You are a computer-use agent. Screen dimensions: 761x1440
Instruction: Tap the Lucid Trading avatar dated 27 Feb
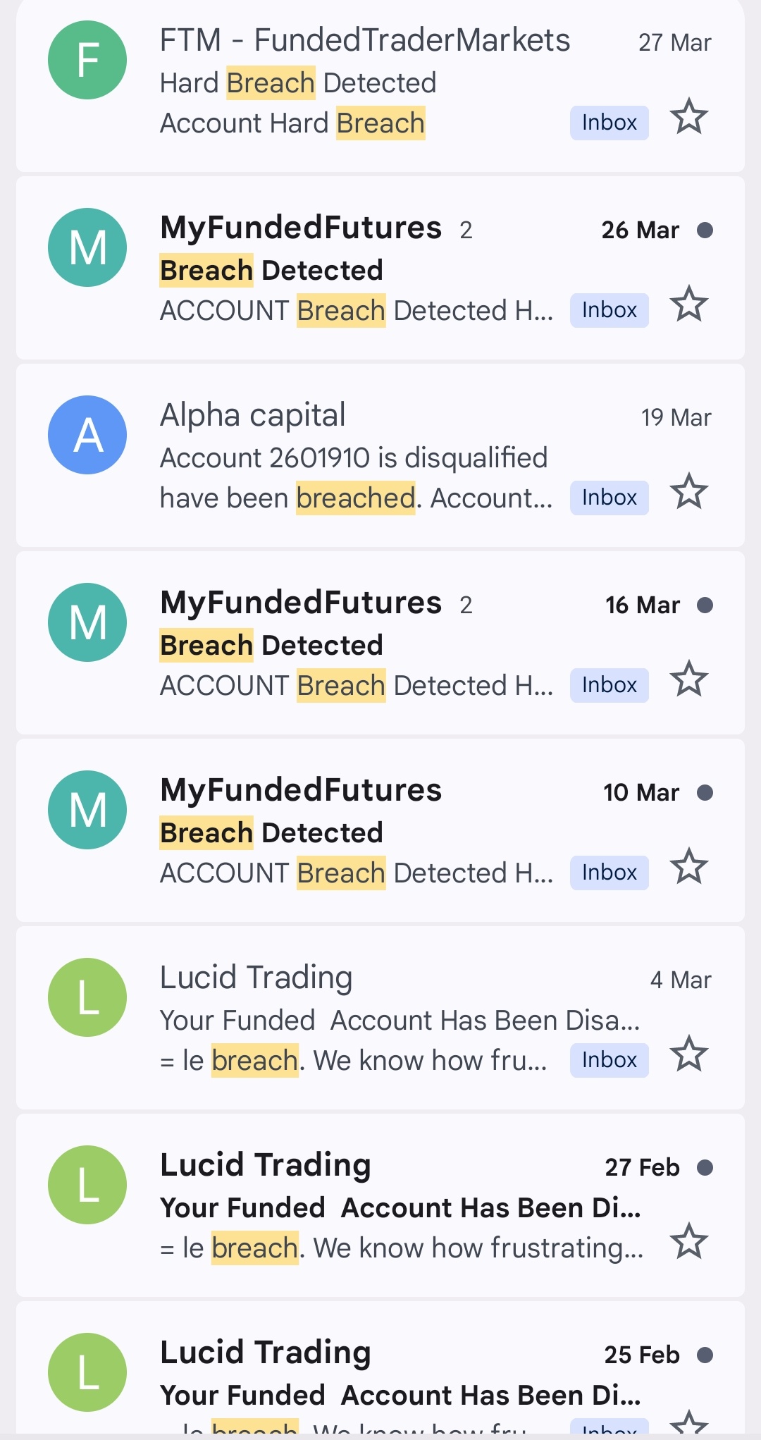[87, 1185]
